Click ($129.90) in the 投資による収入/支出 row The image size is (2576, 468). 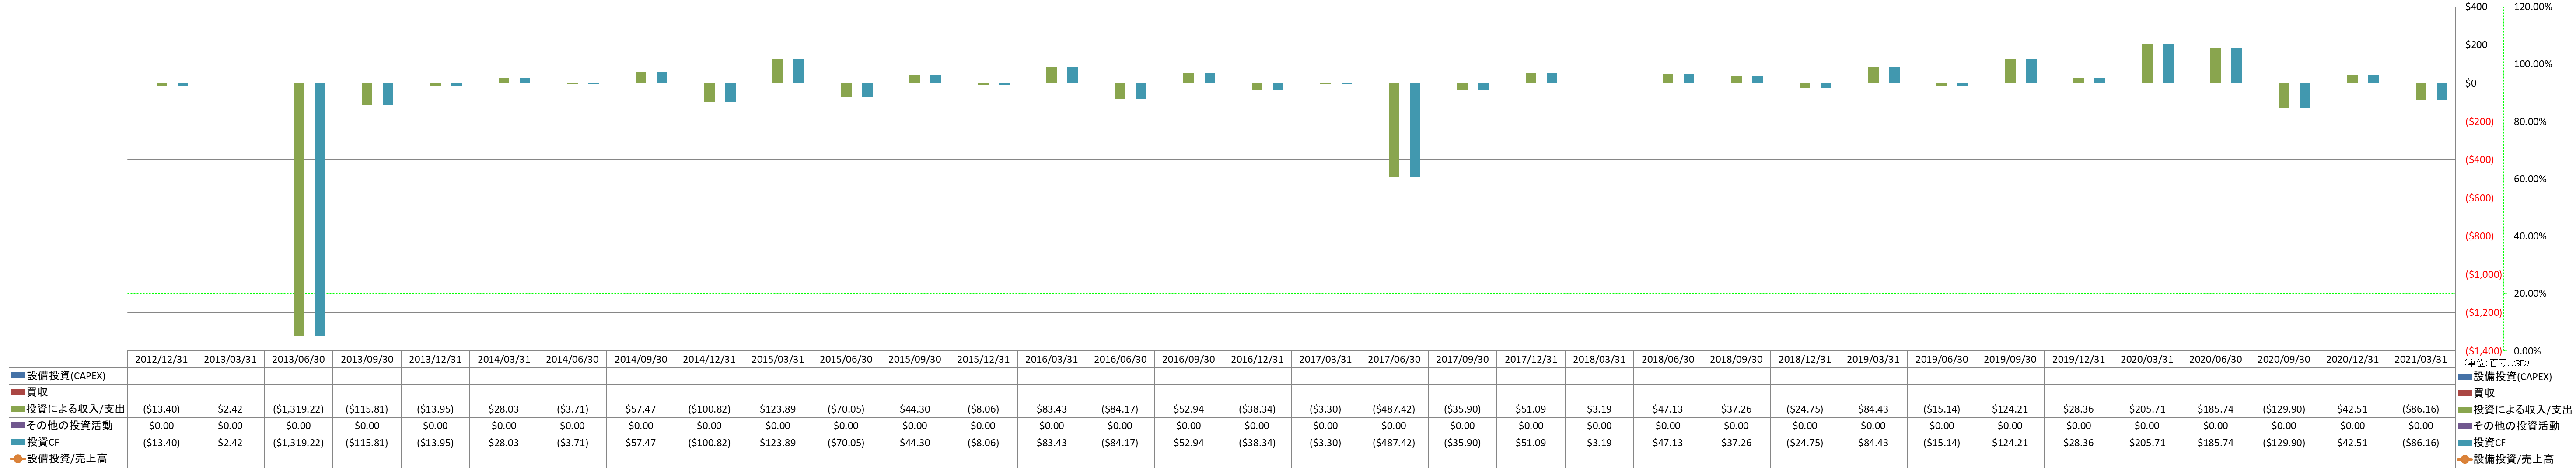2284,409
